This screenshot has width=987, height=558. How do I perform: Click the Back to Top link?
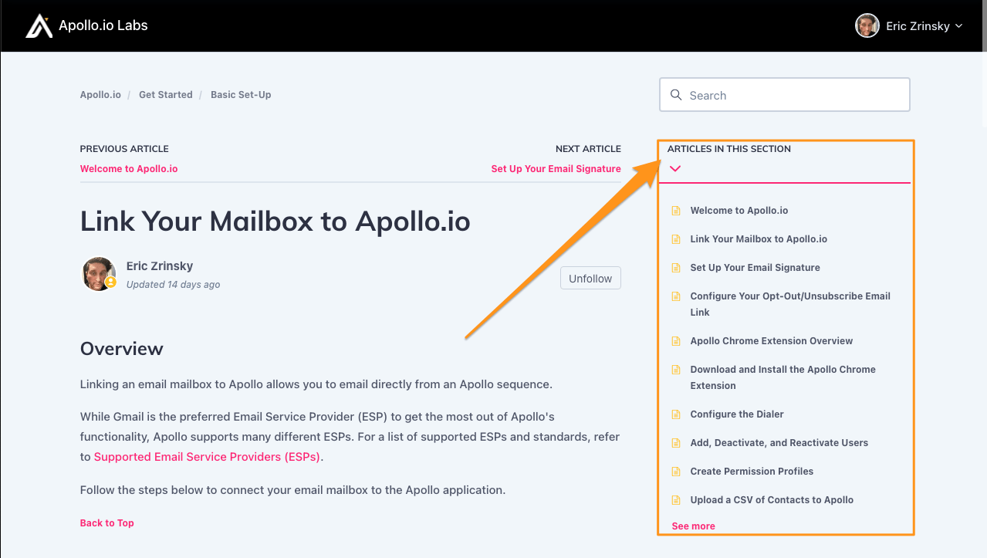[107, 523]
